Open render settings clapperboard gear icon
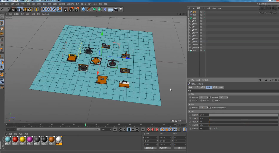The image size is (279, 153). click(77, 9)
